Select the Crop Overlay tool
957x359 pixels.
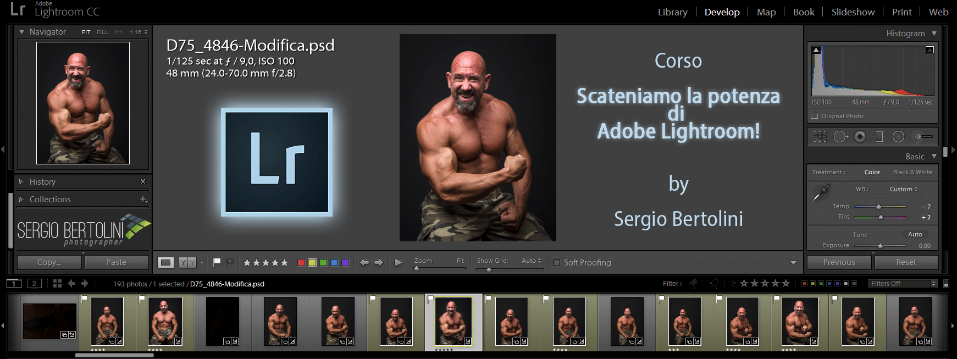pyautogui.click(x=820, y=136)
